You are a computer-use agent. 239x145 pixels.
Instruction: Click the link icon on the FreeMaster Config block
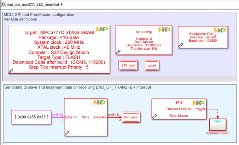[181, 46]
